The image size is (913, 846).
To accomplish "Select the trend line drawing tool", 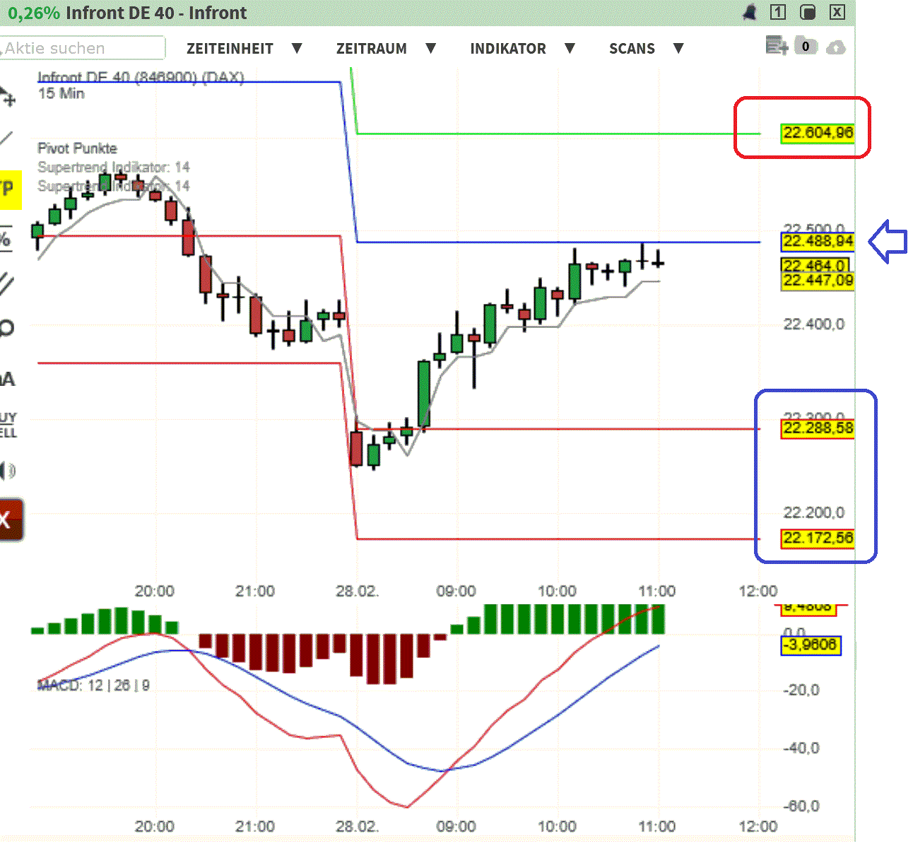I will coord(7,138).
